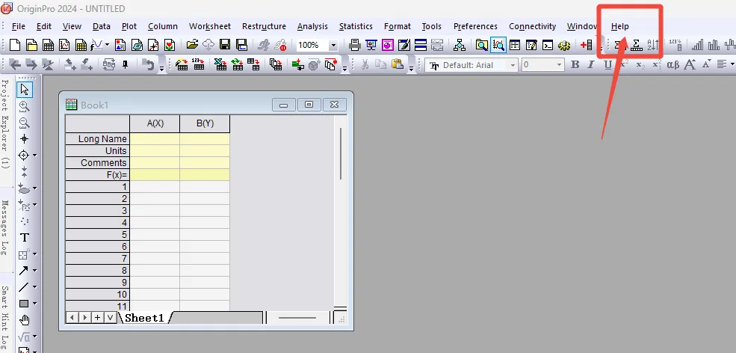Click the Code Builder gear icon
The image size is (736, 353).
pyautogui.click(x=564, y=45)
